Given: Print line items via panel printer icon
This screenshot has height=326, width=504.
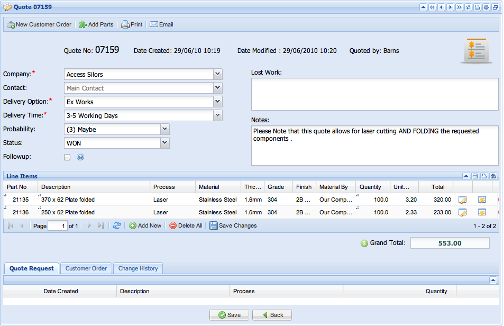Looking at the screenshot, I should 484,176.
